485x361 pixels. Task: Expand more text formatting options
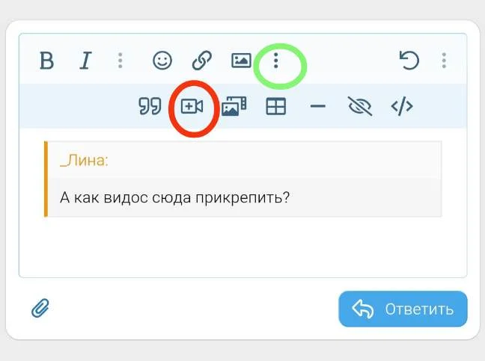[120, 61]
